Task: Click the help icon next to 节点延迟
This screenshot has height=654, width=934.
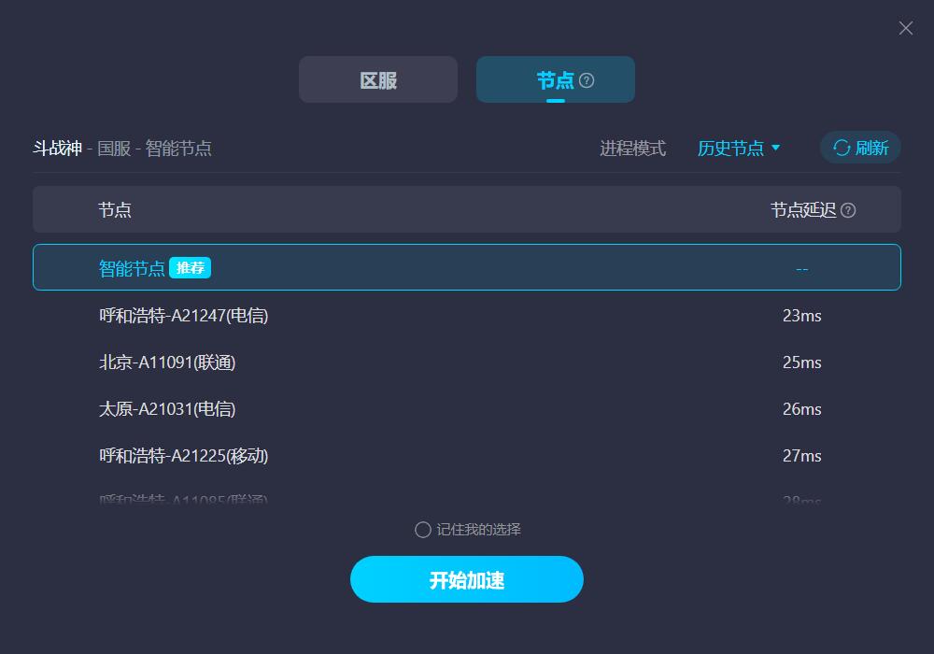Action: click(x=848, y=210)
